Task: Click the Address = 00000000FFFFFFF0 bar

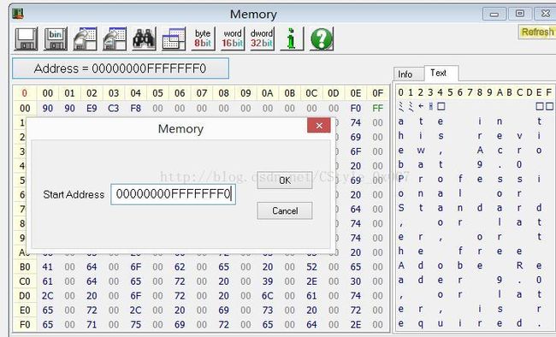Action: tap(121, 68)
